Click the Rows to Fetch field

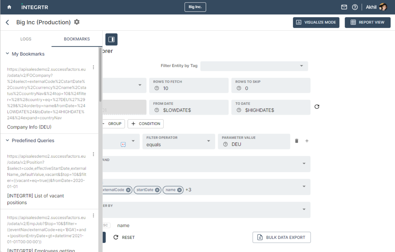point(189,85)
